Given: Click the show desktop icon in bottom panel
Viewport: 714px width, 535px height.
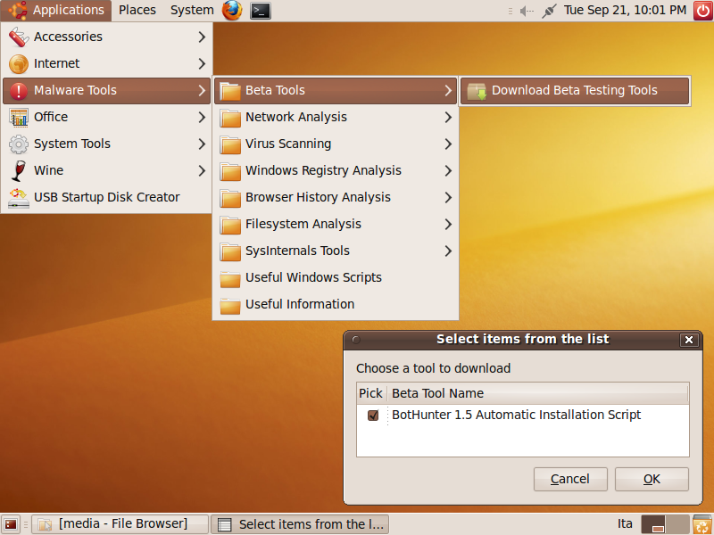Looking at the screenshot, I should tap(11, 524).
